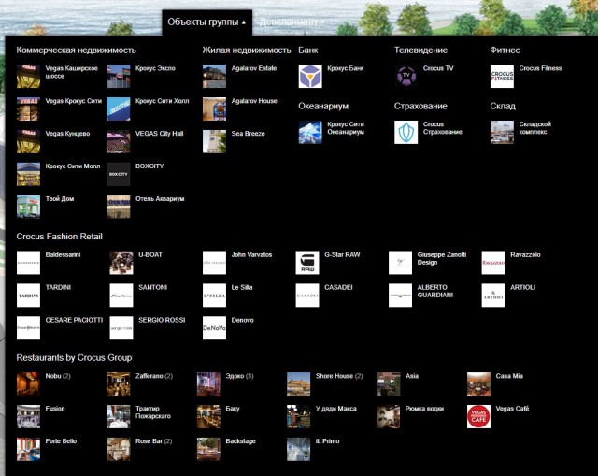Open the iL Primo link
The width and height of the screenshot is (598, 476).
pyautogui.click(x=327, y=441)
